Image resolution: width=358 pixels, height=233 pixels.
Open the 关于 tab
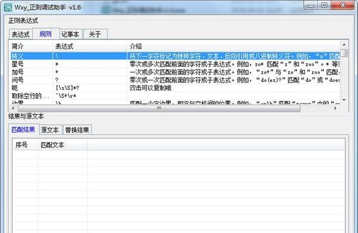pyautogui.click(x=95, y=34)
